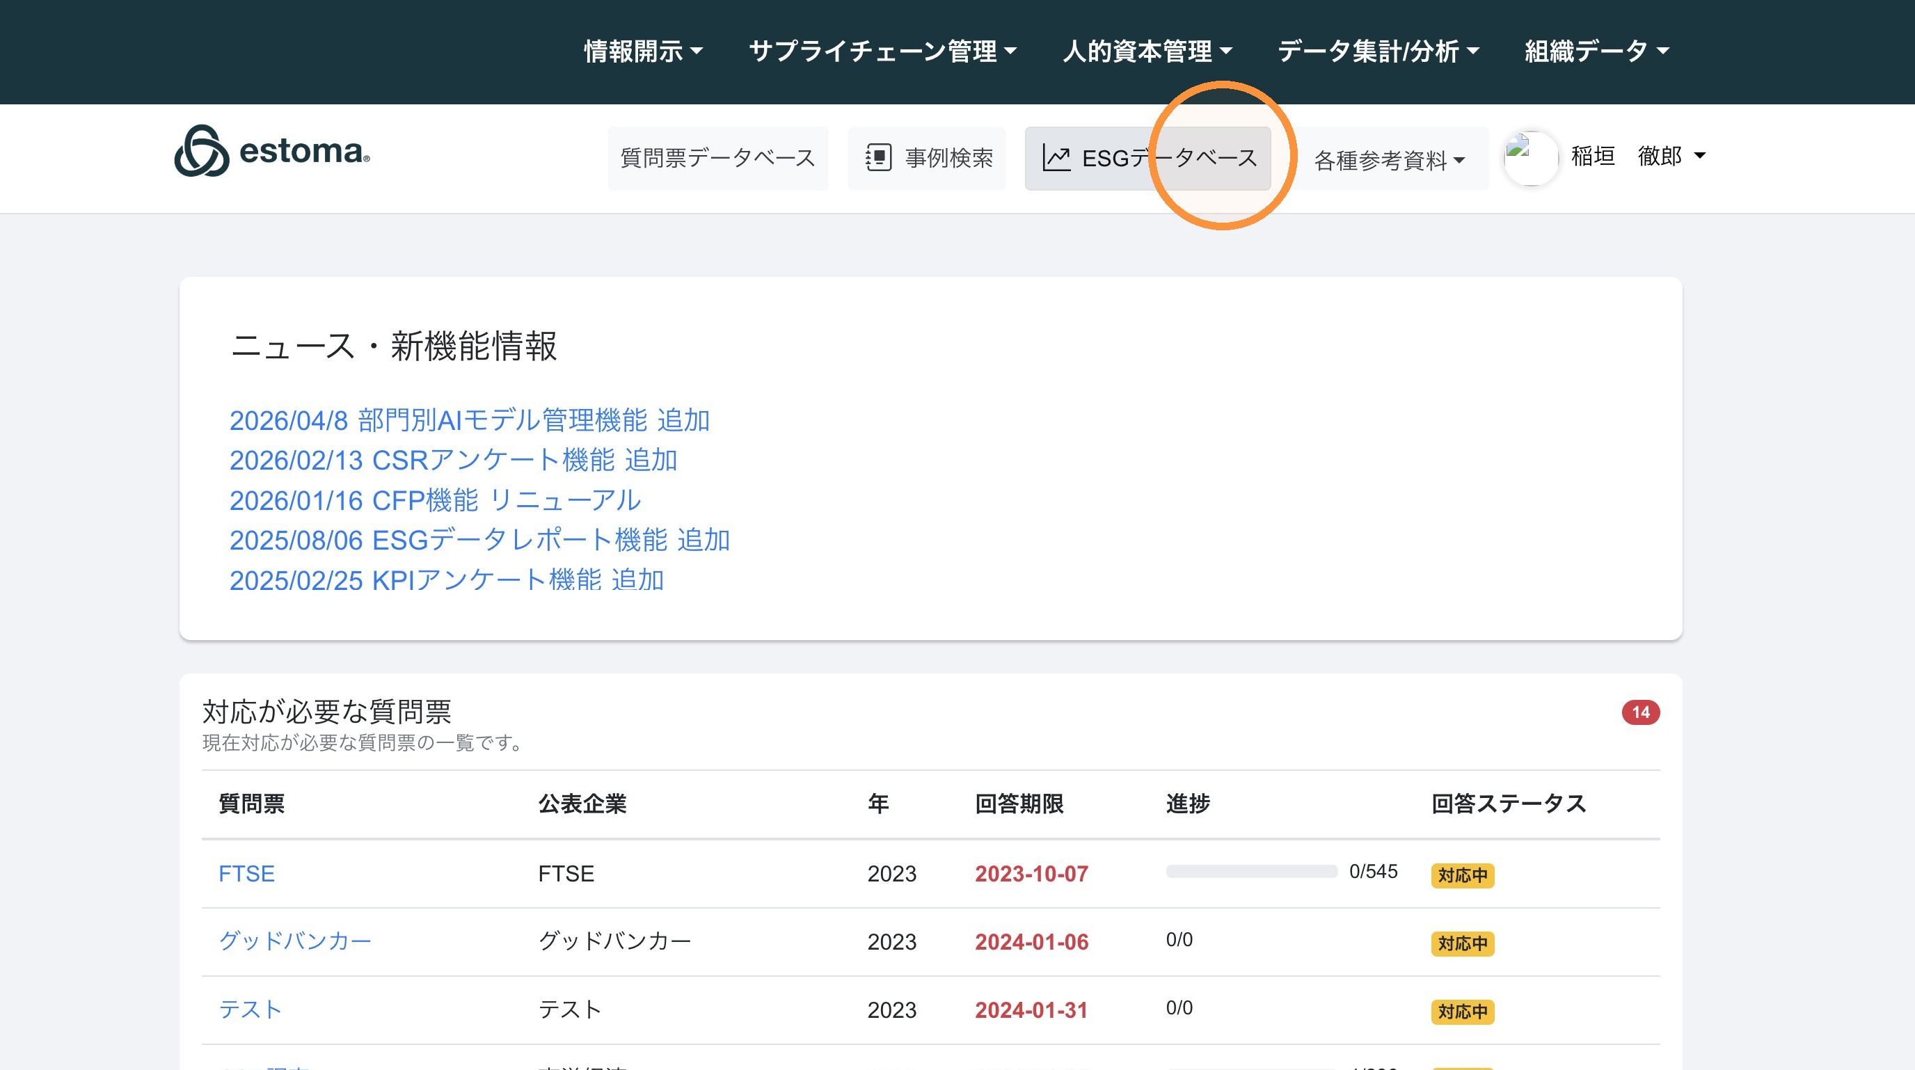The width and height of the screenshot is (1915, 1070).
Task: Open the ESGデータレポート機能 追加 news link
Action: point(479,540)
